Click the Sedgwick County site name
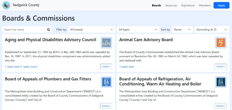 26,5
